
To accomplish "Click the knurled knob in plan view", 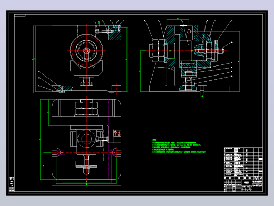I will point(86,166).
